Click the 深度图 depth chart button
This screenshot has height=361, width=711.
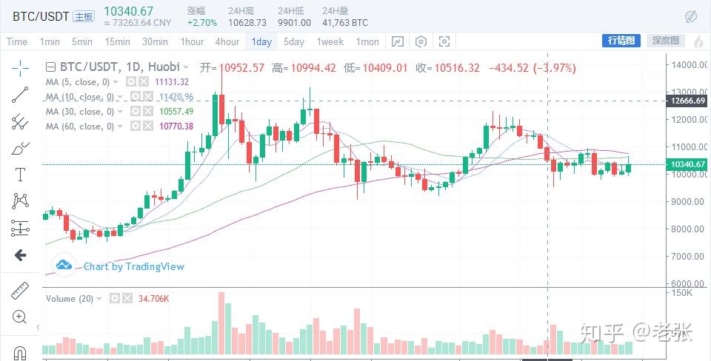pyautogui.click(x=667, y=41)
